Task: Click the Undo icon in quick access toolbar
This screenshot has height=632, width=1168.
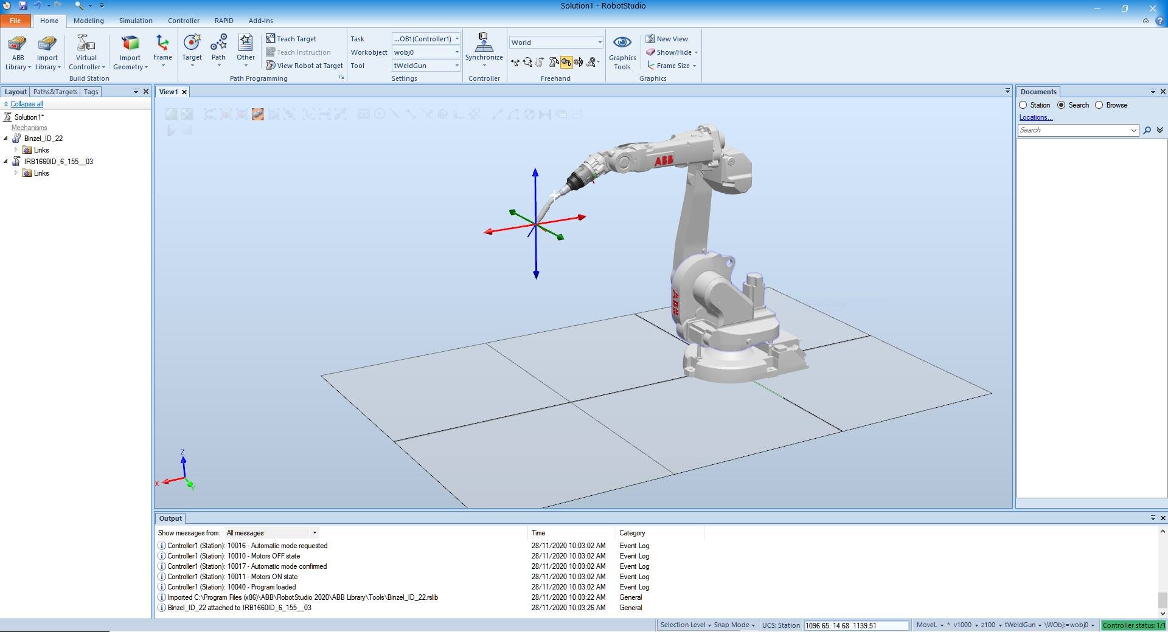Action: (38, 5)
